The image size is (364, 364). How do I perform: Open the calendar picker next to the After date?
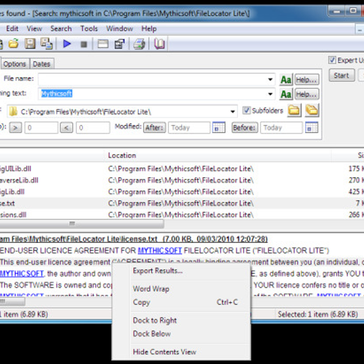tap(219, 128)
